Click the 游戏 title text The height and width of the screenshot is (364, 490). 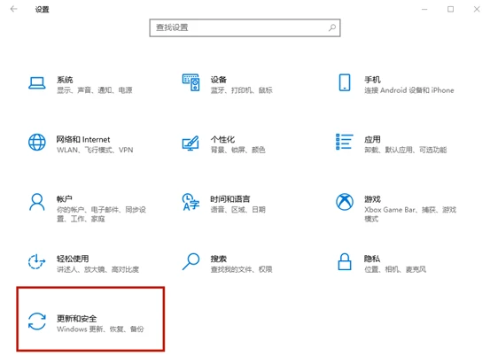pos(372,199)
